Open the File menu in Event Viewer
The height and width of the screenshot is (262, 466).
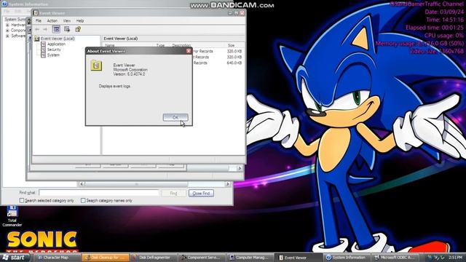[x=39, y=21]
